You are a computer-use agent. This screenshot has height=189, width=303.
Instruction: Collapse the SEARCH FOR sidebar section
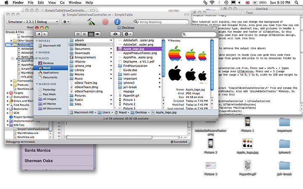37,84
